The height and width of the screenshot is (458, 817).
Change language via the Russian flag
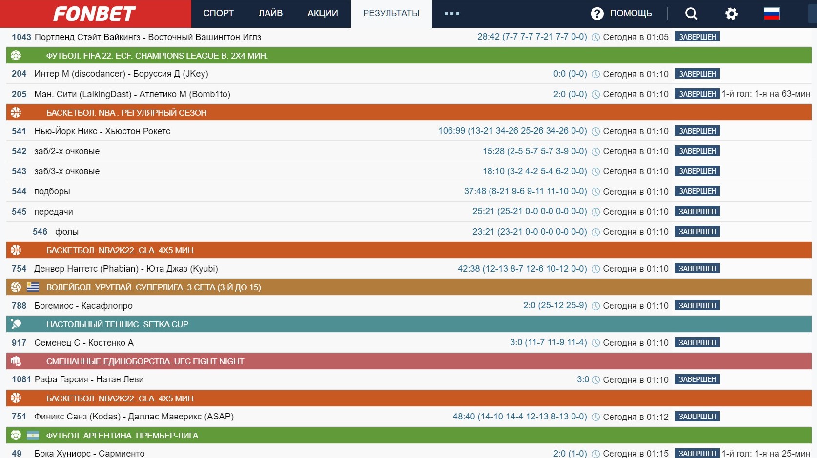point(772,14)
